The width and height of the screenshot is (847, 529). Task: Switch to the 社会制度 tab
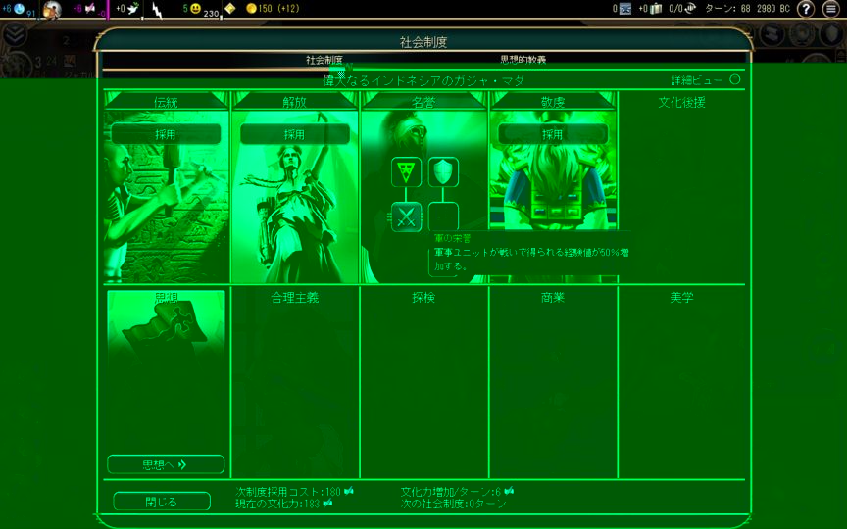point(324,60)
